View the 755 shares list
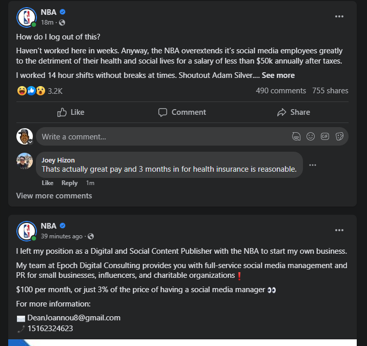 (x=330, y=91)
